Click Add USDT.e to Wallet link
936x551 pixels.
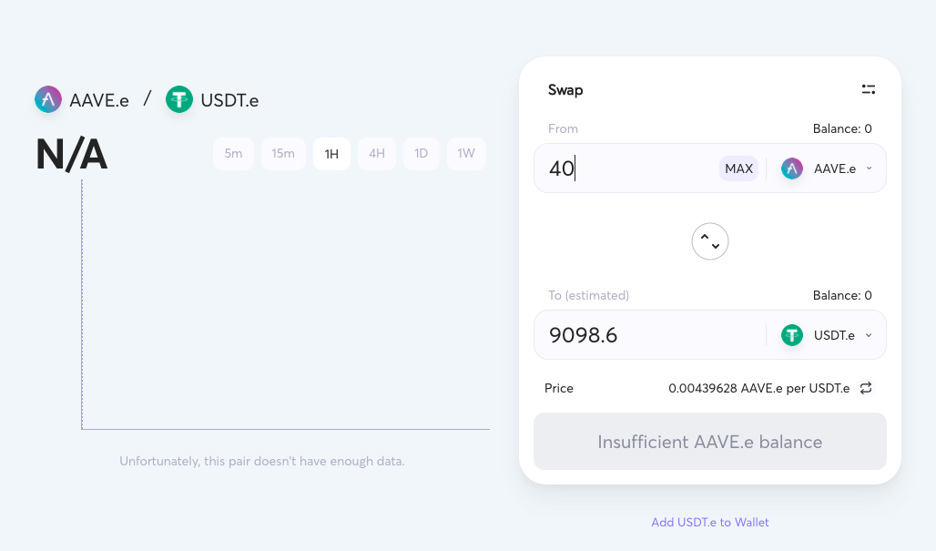click(x=710, y=523)
